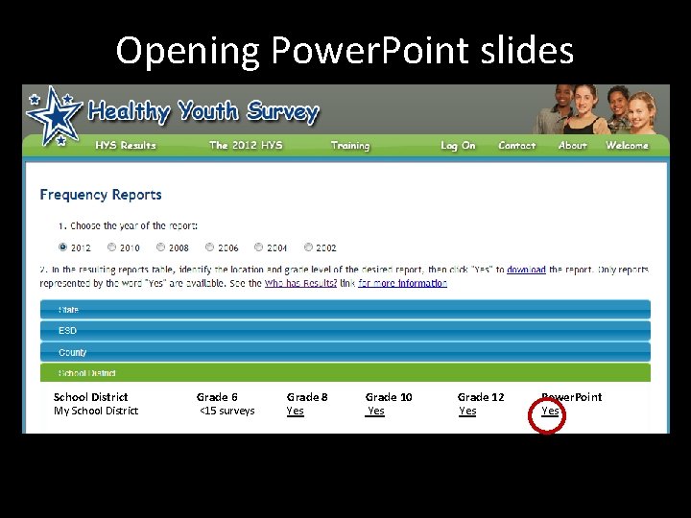Click the students photo in the header
This screenshot has height=518, width=691.
[596, 109]
